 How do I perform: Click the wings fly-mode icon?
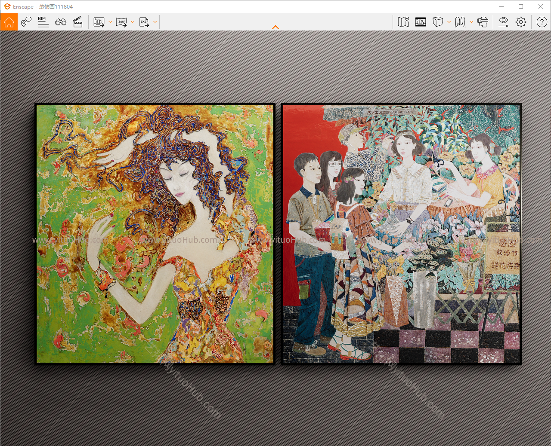tap(460, 22)
